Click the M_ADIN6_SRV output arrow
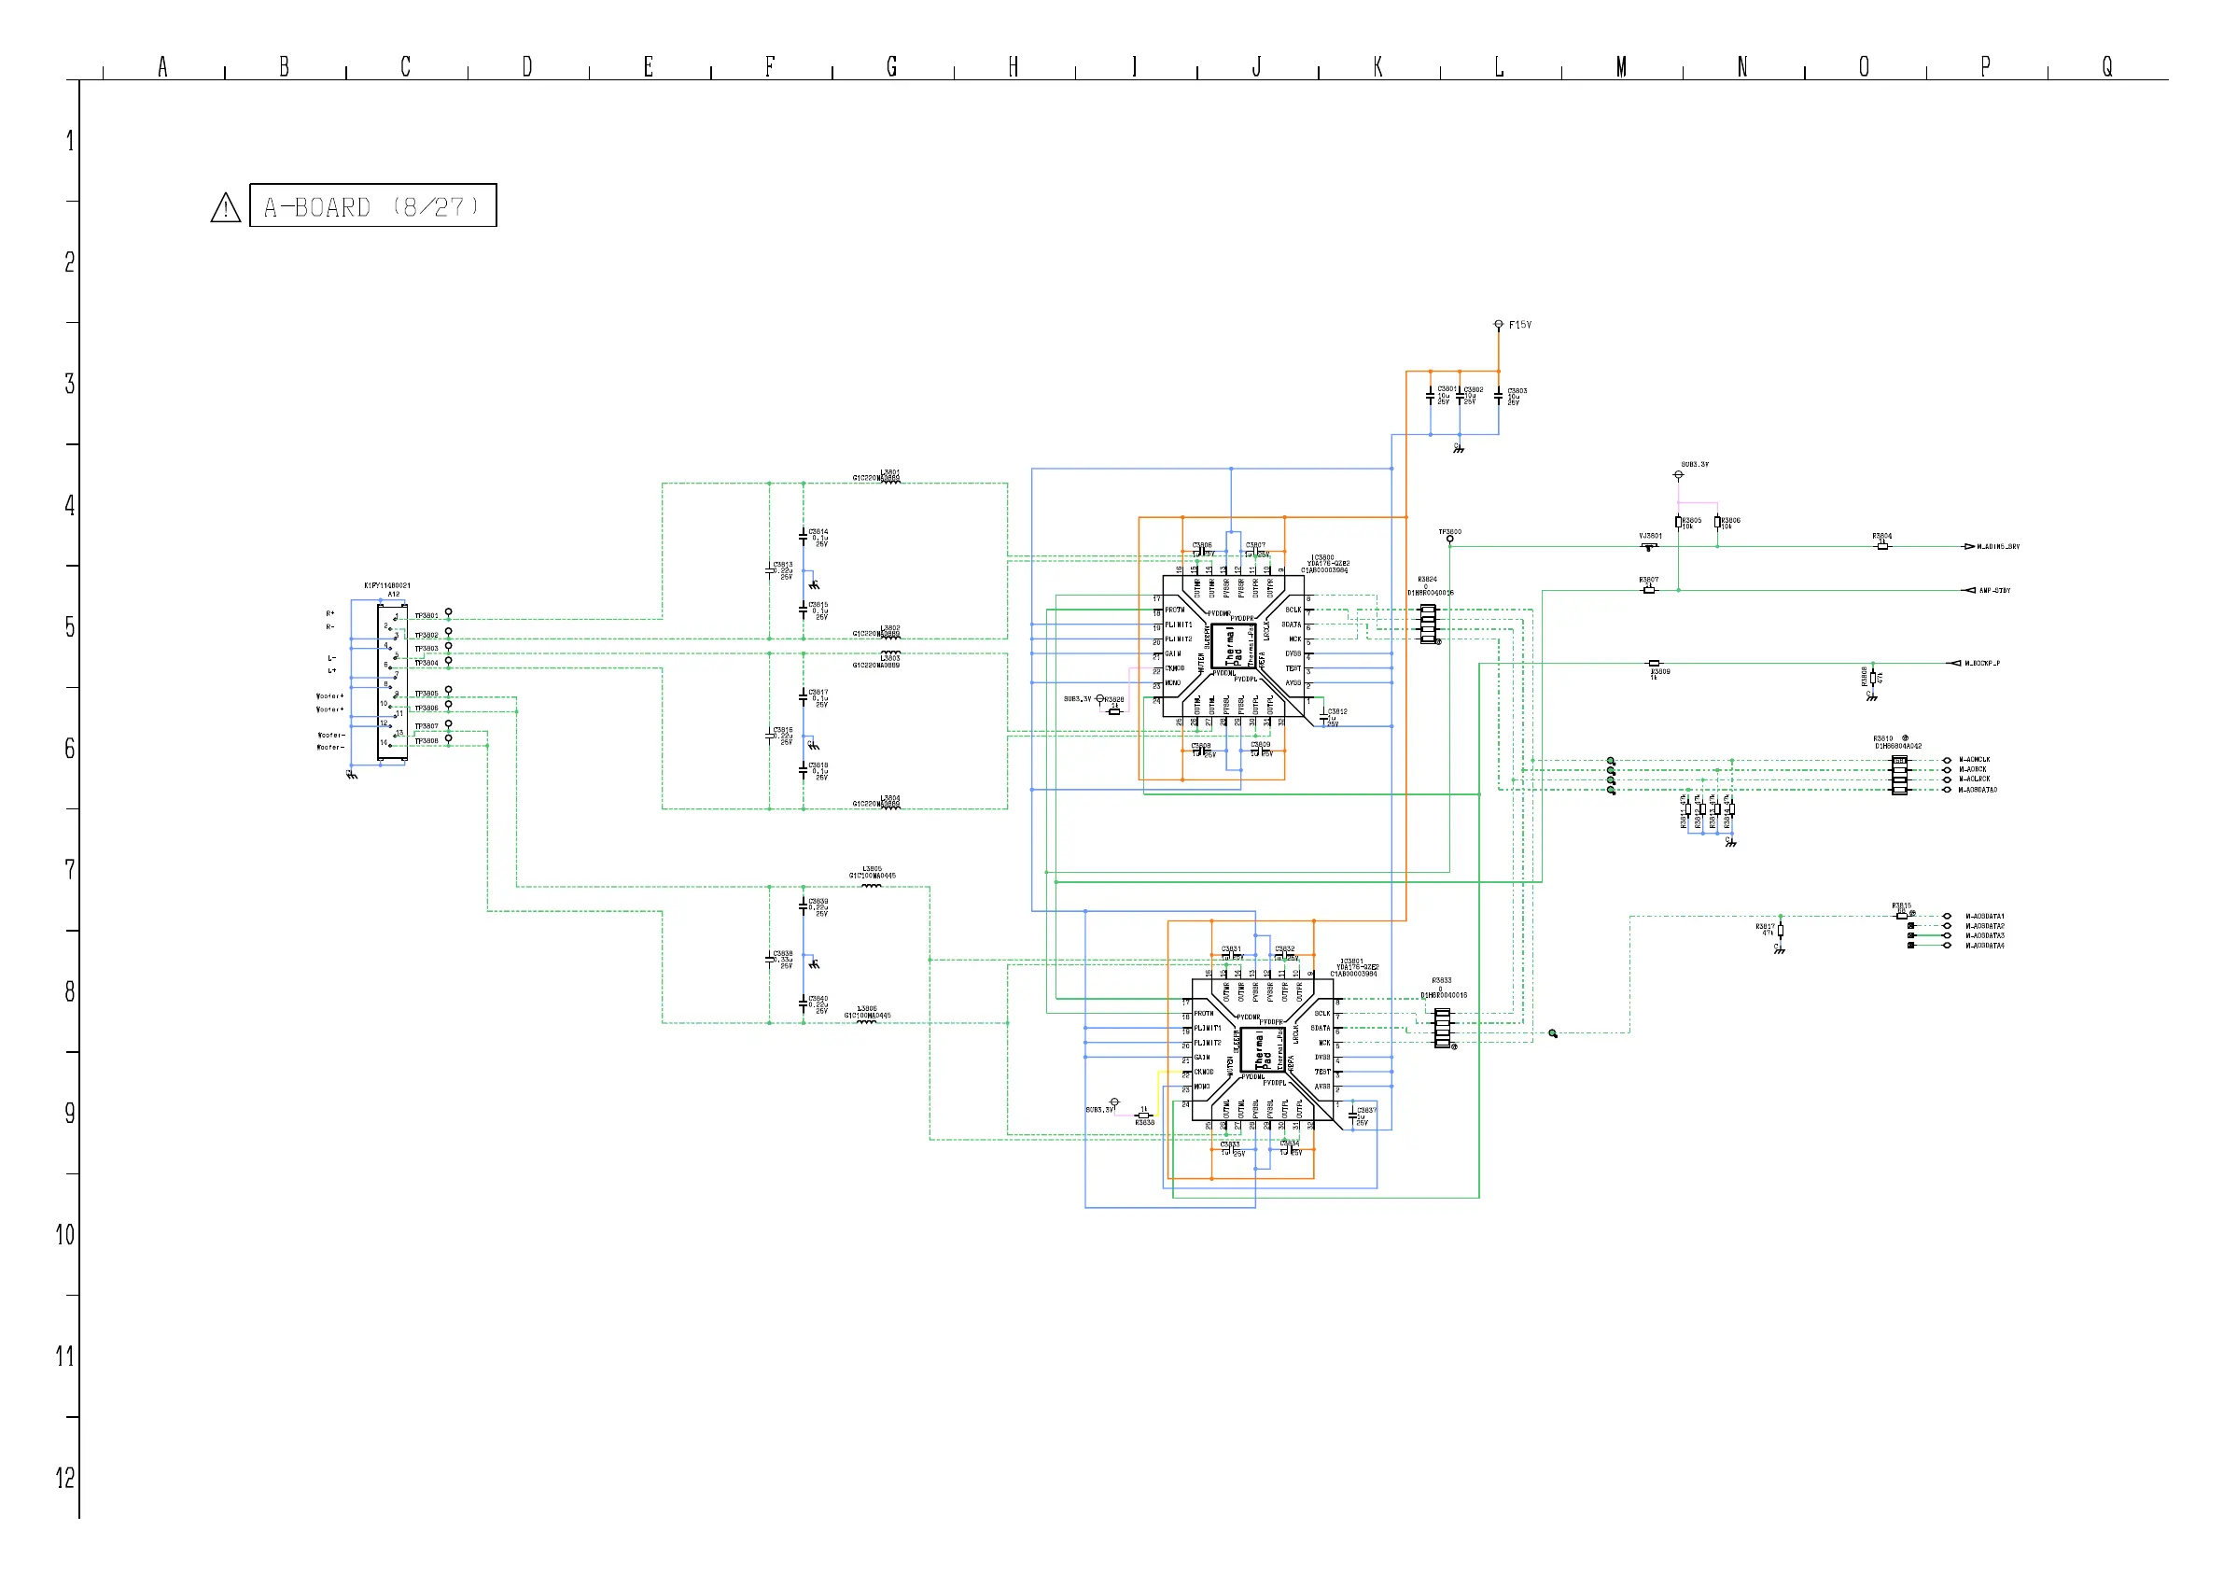The width and height of the screenshot is (2223, 1572). click(x=1968, y=546)
